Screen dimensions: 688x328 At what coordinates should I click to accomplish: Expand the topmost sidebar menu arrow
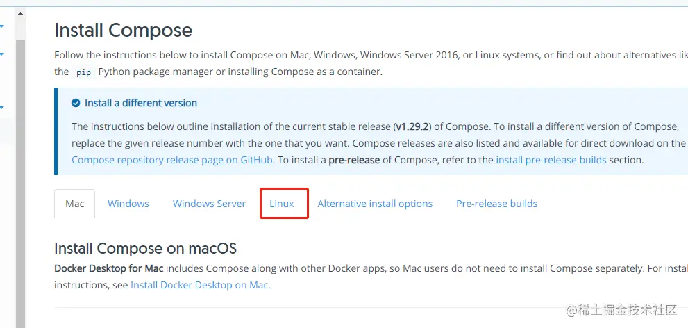pyautogui.click(x=2, y=27)
